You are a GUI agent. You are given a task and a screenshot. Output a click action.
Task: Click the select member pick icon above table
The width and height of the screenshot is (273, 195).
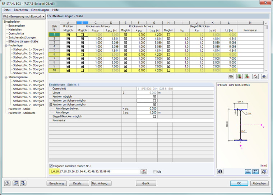(256, 76)
